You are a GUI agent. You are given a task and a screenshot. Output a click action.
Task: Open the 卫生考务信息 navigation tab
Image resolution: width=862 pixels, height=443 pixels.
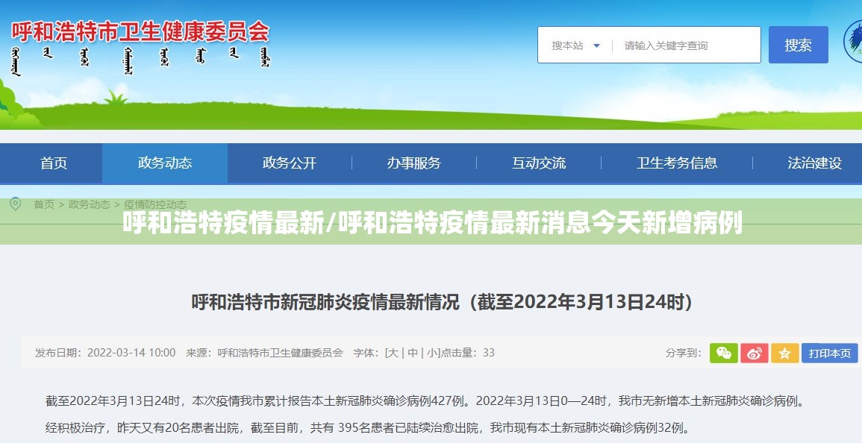(677, 163)
